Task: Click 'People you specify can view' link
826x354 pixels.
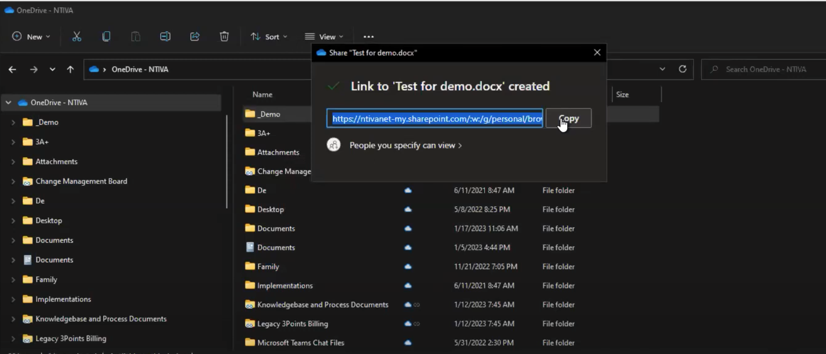Action: 406,145
